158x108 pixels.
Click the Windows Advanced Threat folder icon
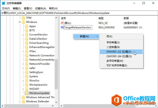click(23, 97)
